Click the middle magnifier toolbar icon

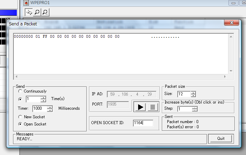[37, 12]
